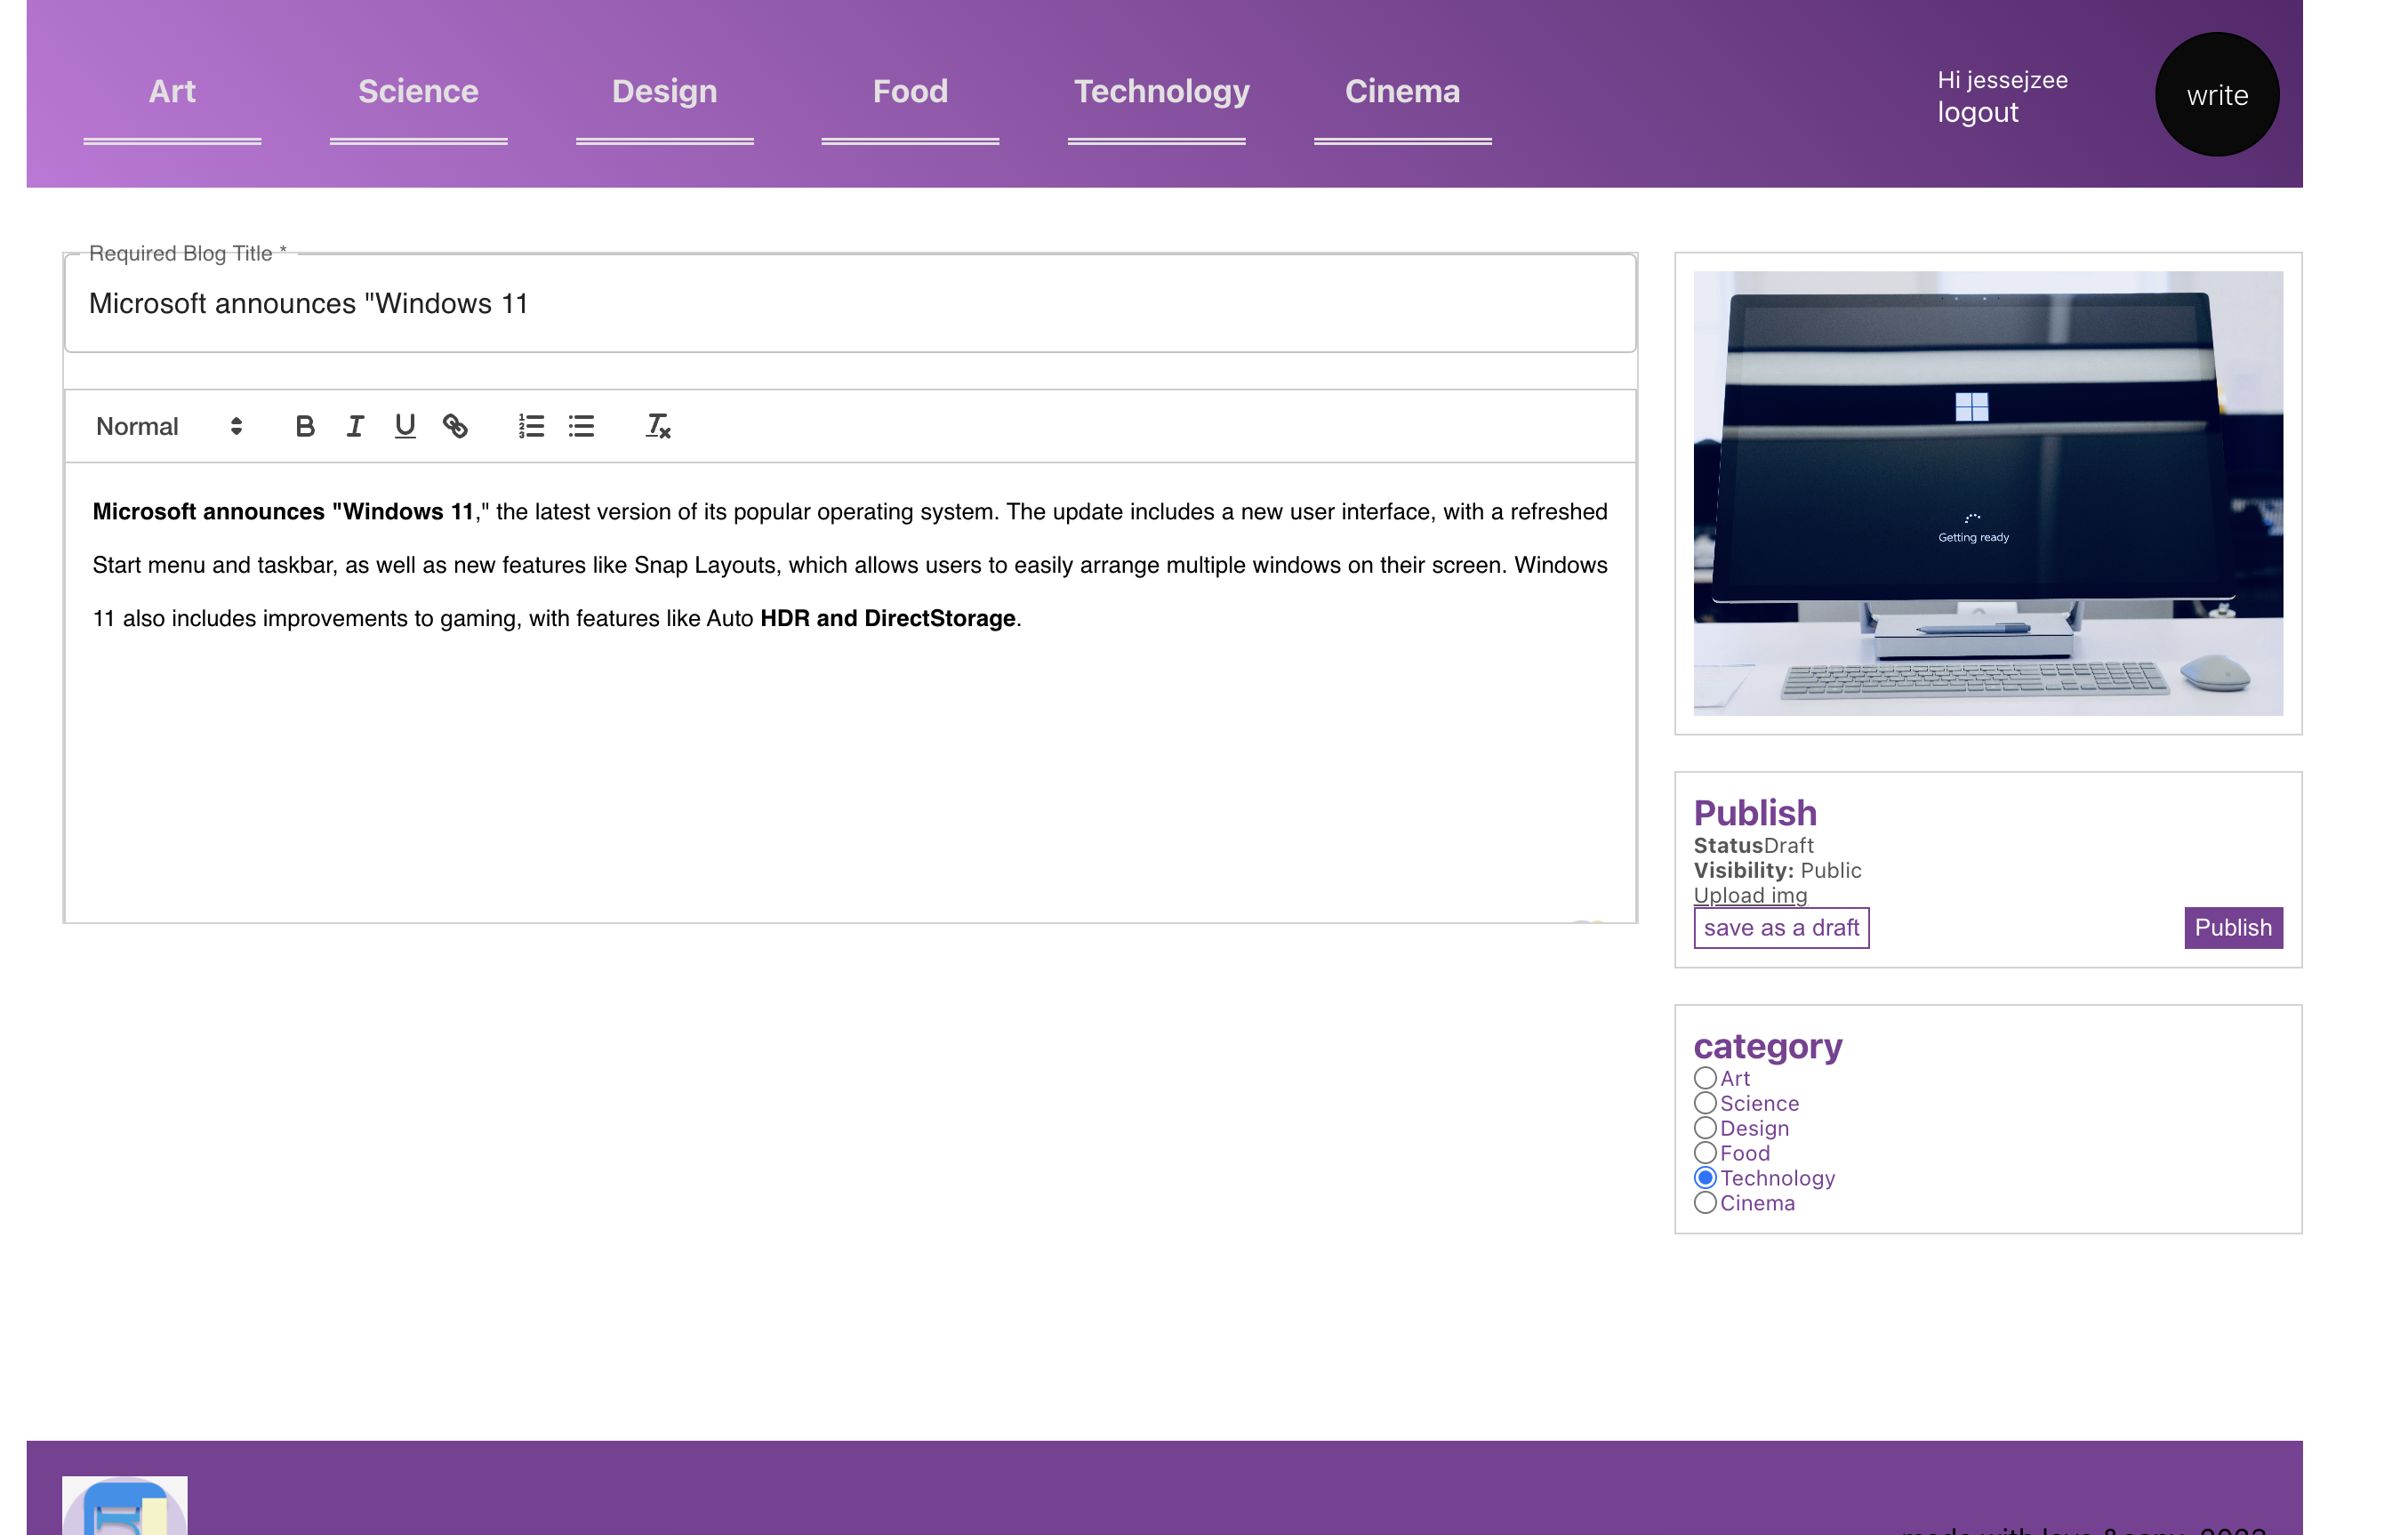Apply italic formatting with toolbar icon

click(x=355, y=427)
